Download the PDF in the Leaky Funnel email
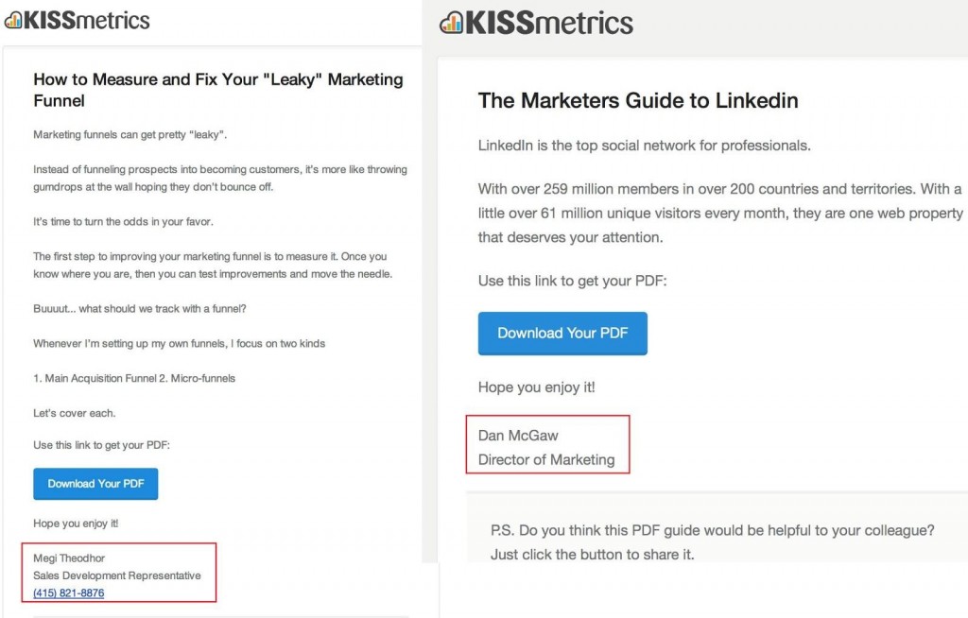 click(x=95, y=484)
